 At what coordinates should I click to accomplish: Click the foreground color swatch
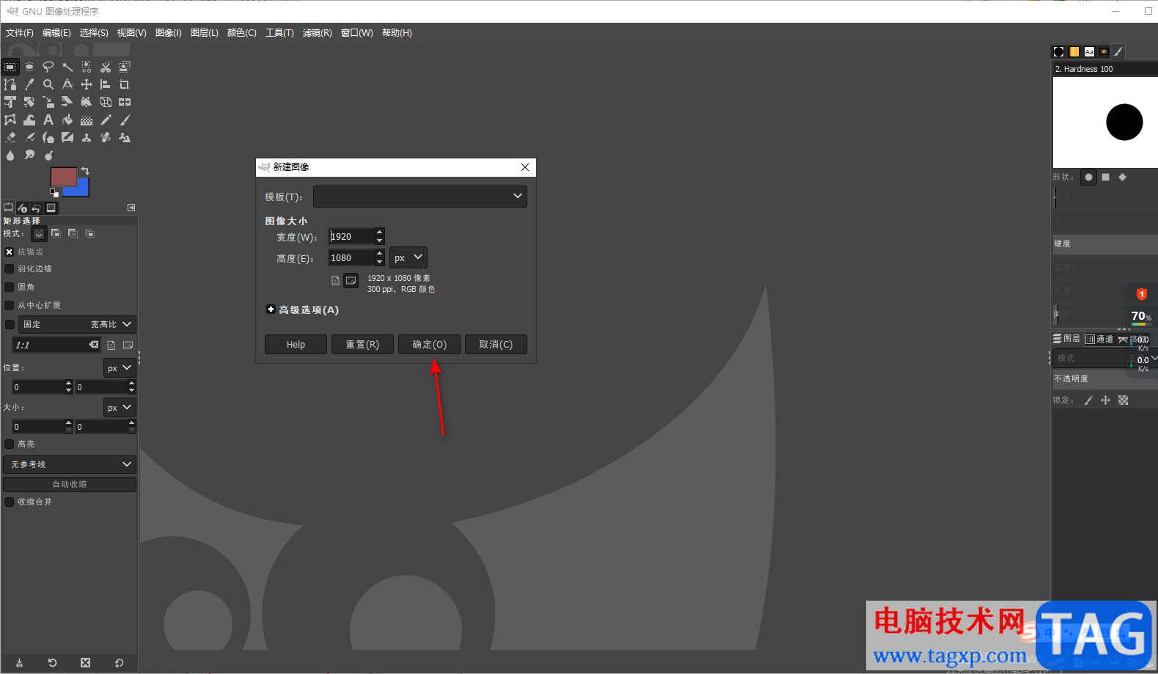pos(63,176)
